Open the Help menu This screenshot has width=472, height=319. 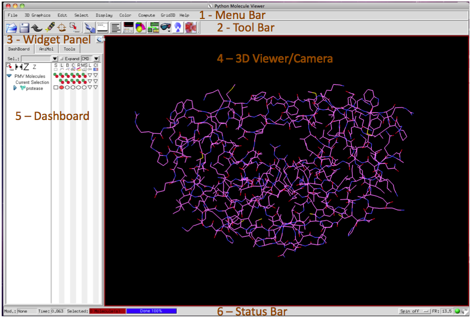tap(184, 15)
